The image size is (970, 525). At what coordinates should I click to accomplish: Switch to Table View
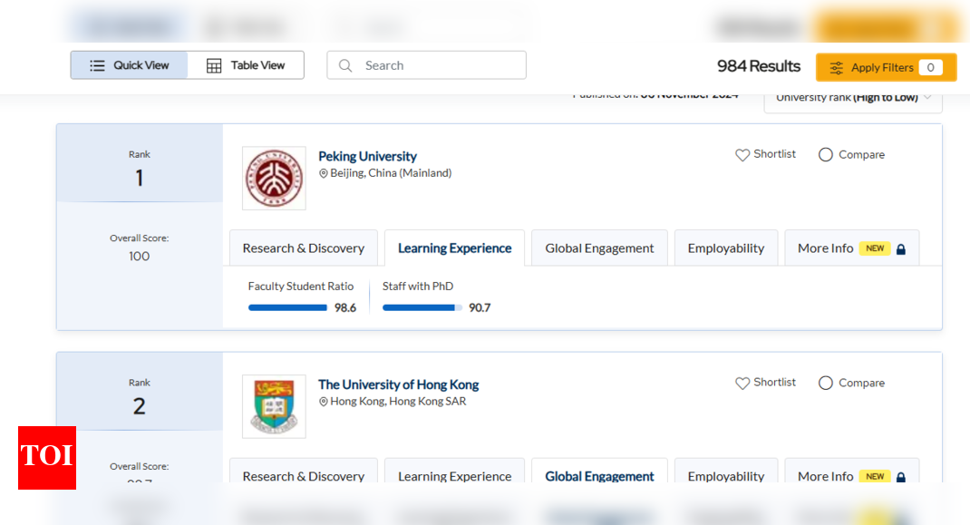[x=246, y=65]
